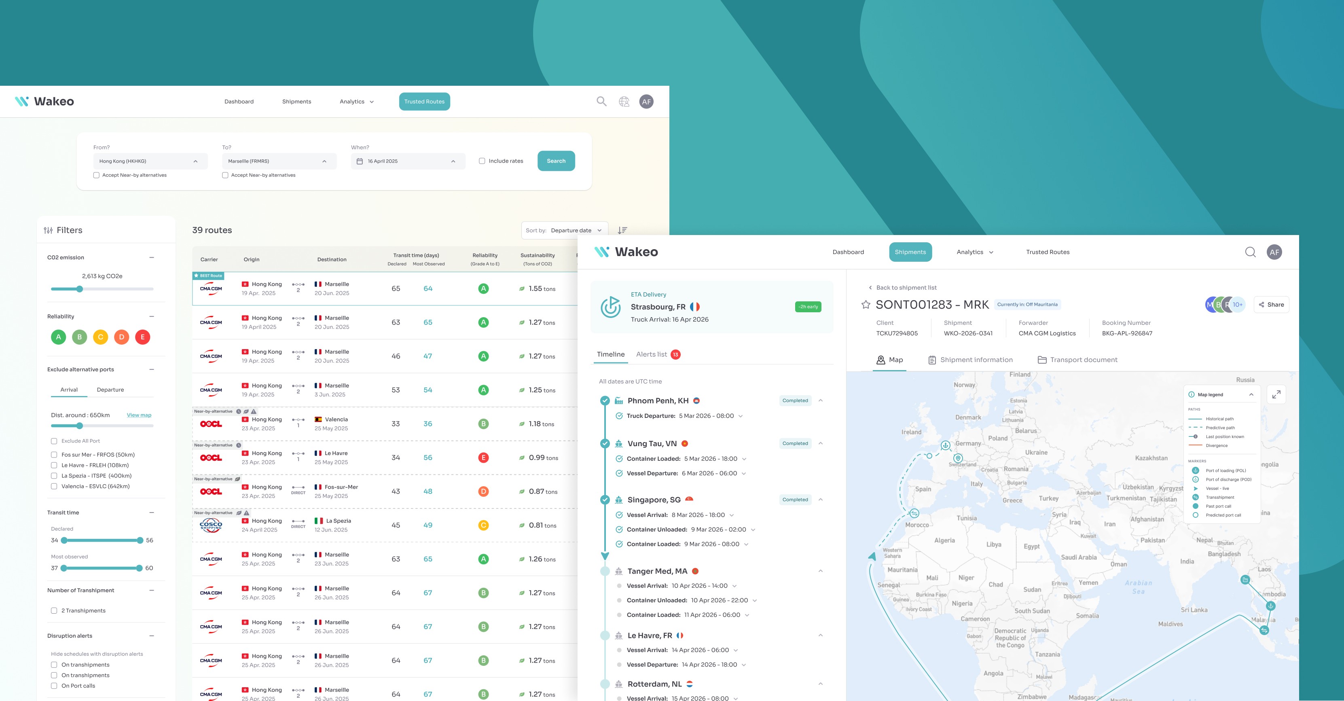Open the AF avatar in Shipments window
1344x701 pixels.
[1274, 252]
